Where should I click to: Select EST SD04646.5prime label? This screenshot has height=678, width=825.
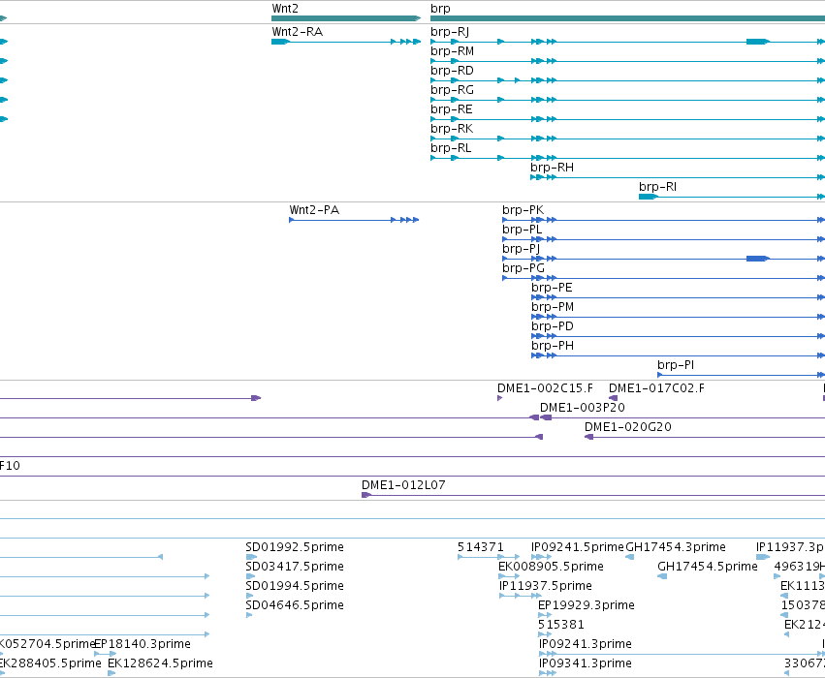[x=295, y=605]
